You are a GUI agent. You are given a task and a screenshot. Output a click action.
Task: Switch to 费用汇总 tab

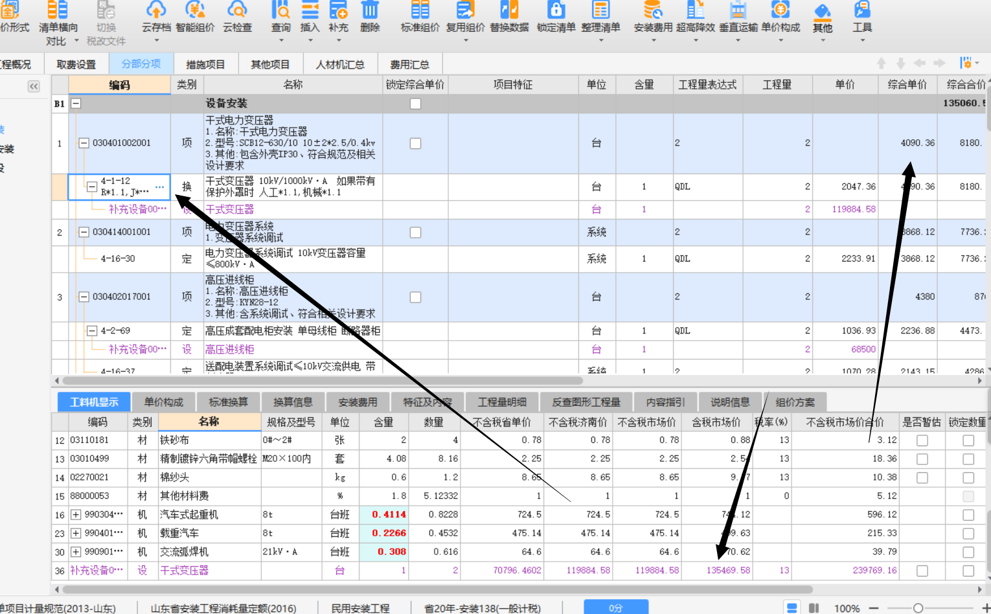click(409, 64)
